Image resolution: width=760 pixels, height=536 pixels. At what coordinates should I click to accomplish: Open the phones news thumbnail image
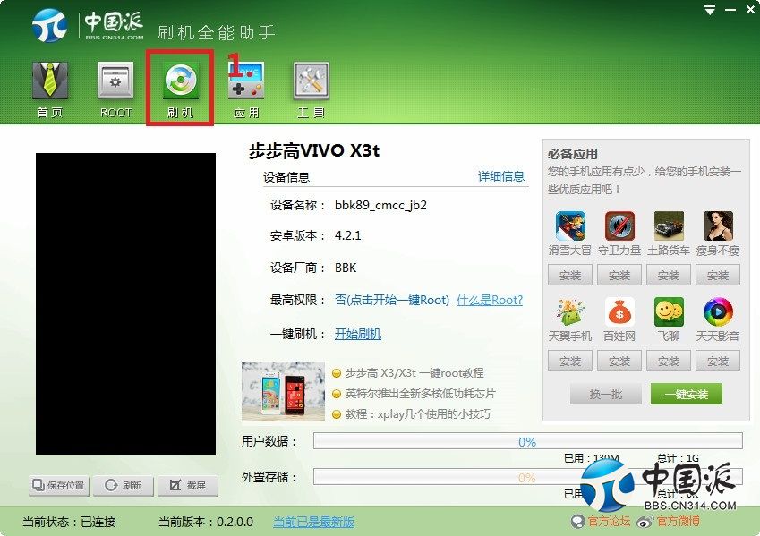pyautogui.click(x=283, y=391)
